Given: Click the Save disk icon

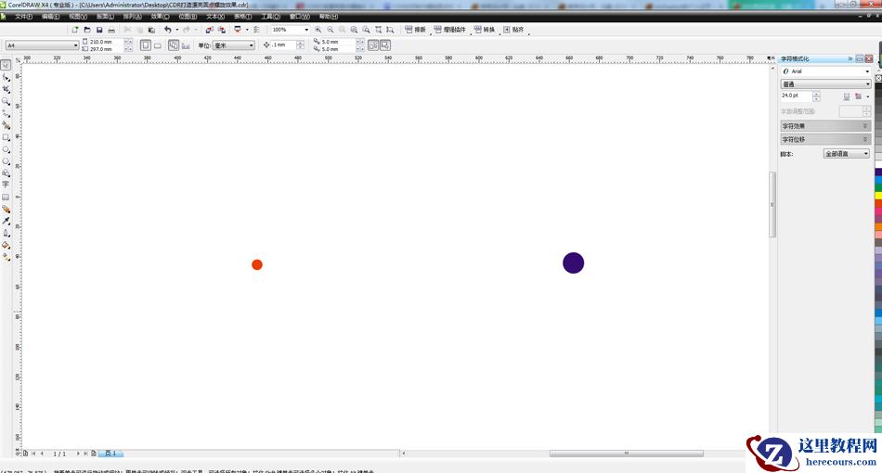Looking at the screenshot, I should [x=99, y=30].
